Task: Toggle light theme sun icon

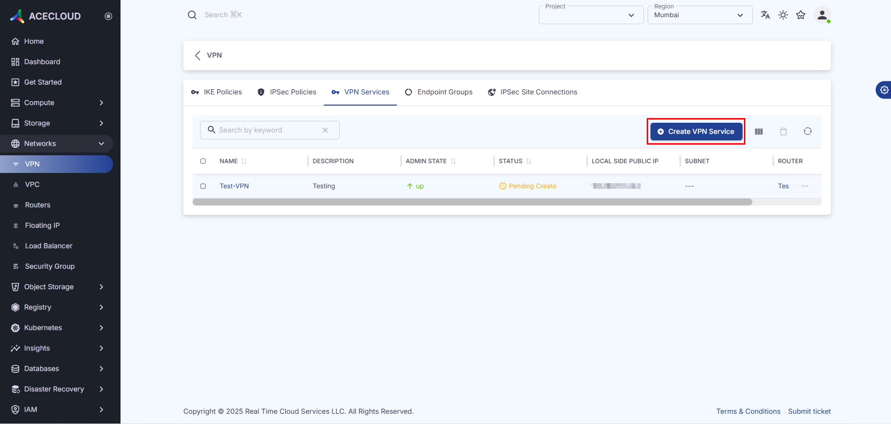Action: (783, 15)
